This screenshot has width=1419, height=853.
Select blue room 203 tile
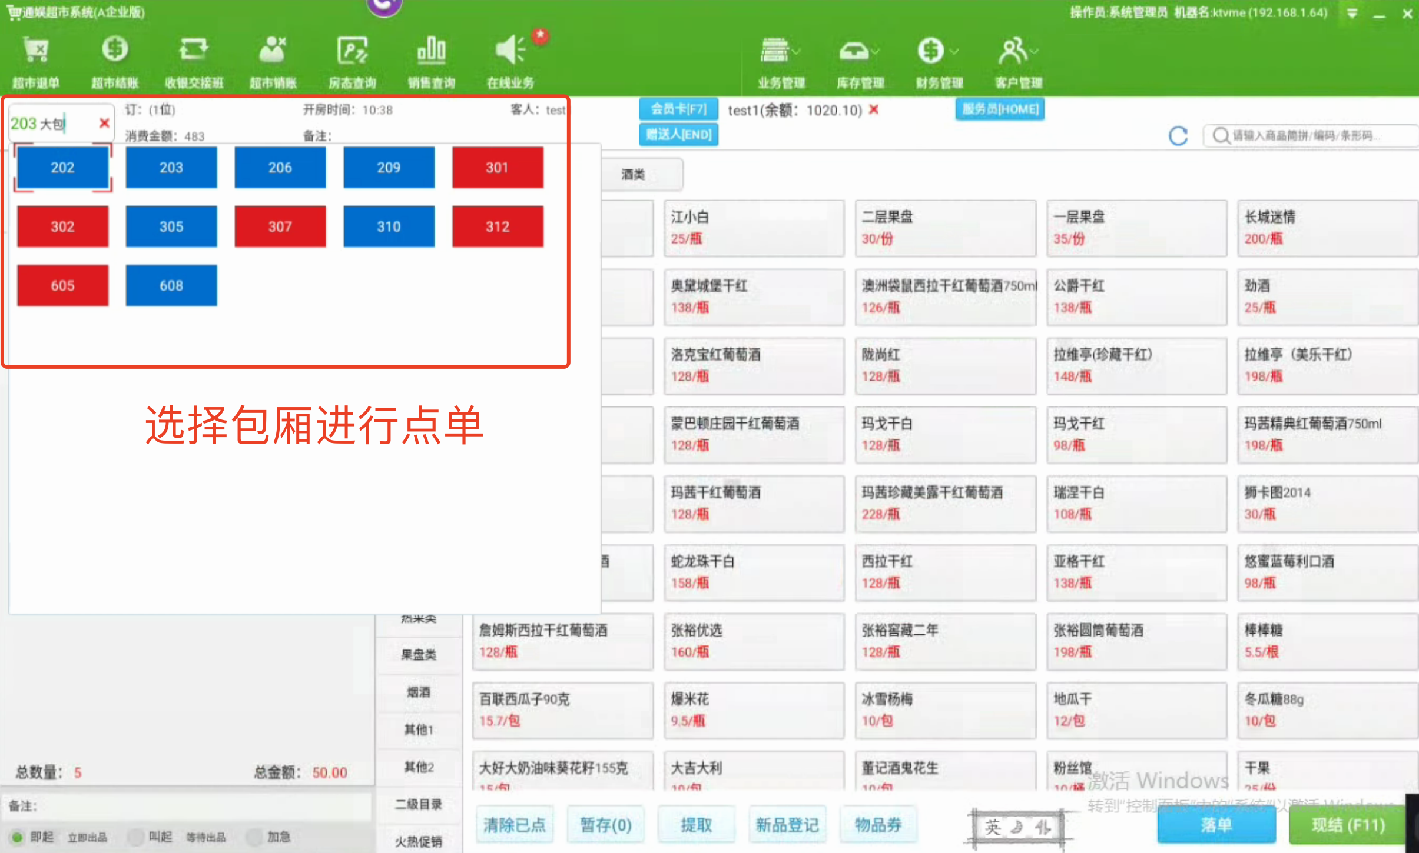pos(171,168)
